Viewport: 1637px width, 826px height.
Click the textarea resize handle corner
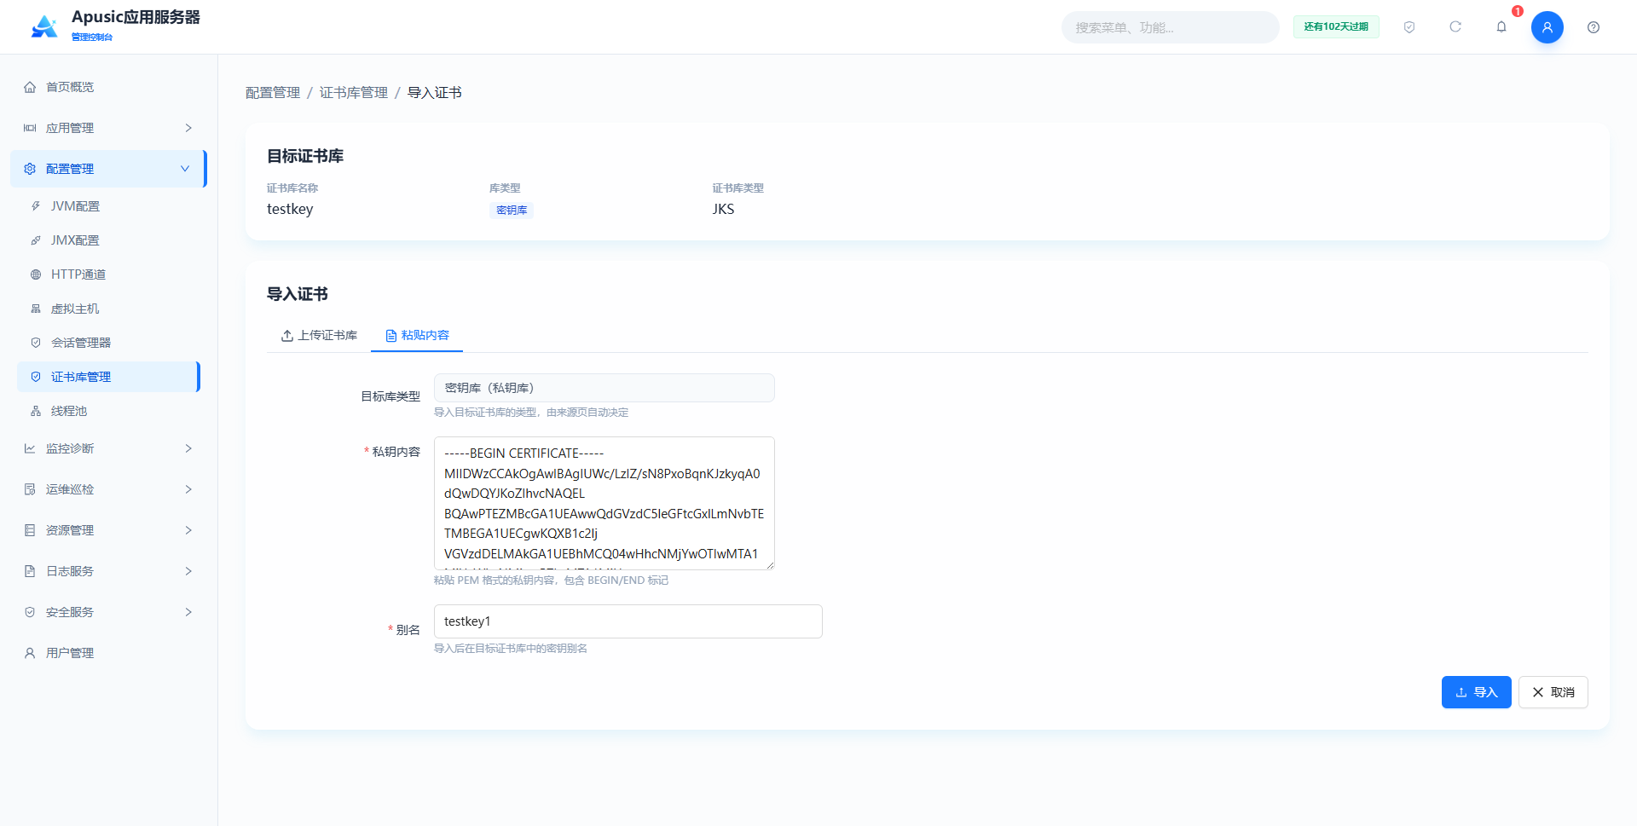(770, 565)
